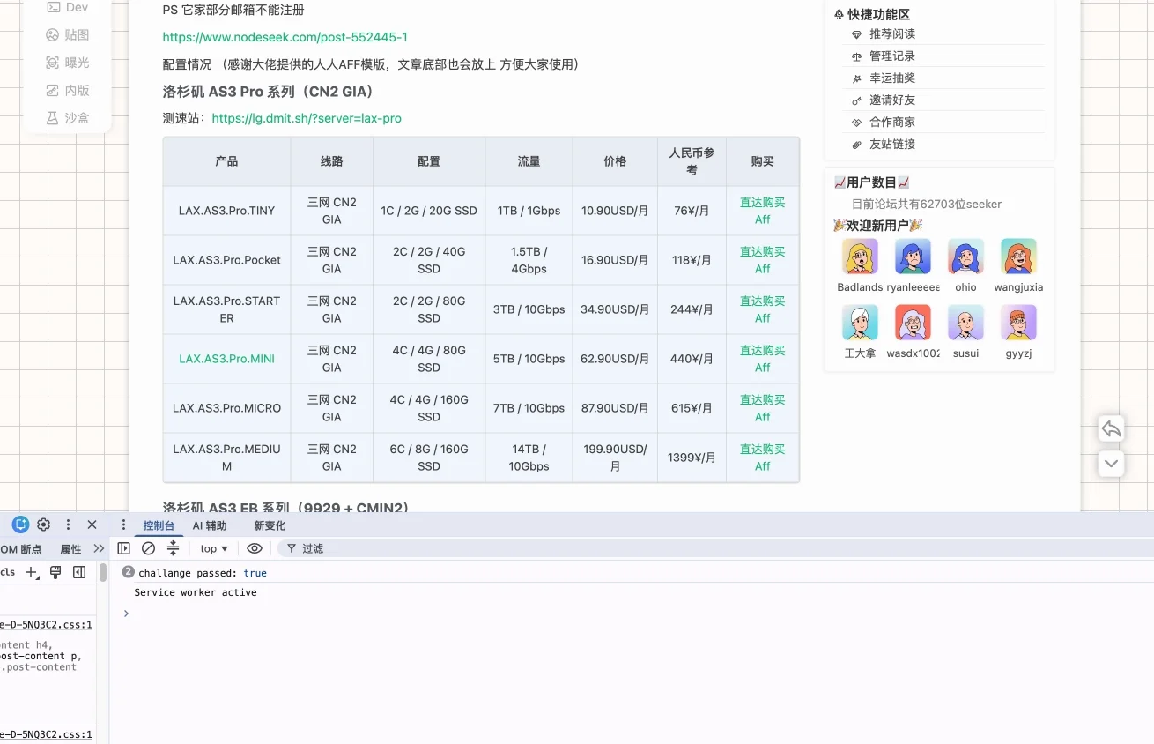Open 管理记录 in quick functions
Image resolution: width=1154 pixels, height=744 pixels.
pos(891,56)
